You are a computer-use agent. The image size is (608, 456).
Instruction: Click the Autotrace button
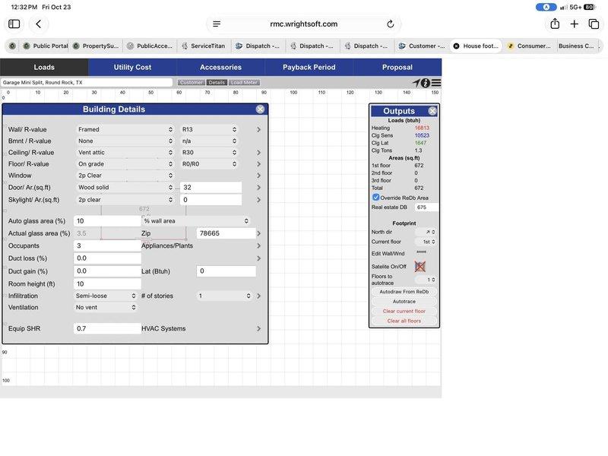(x=404, y=301)
